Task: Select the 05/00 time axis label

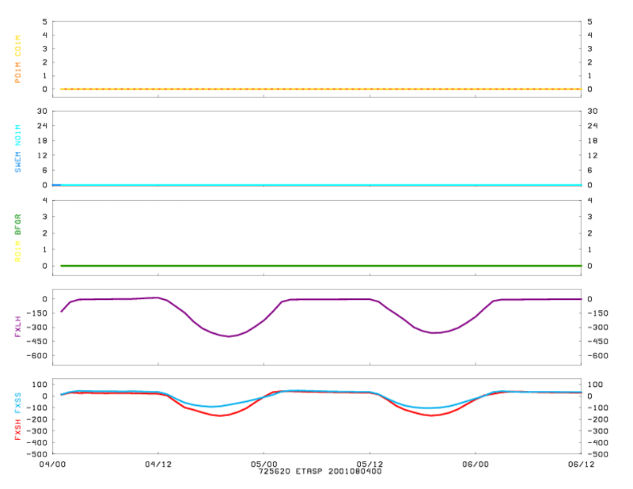Action: (x=264, y=464)
